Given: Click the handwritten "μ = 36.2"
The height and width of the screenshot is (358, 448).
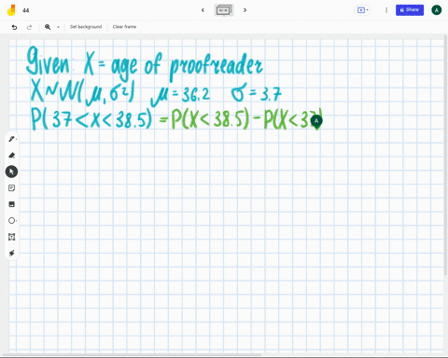Looking at the screenshot, I should (x=180, y=95).
